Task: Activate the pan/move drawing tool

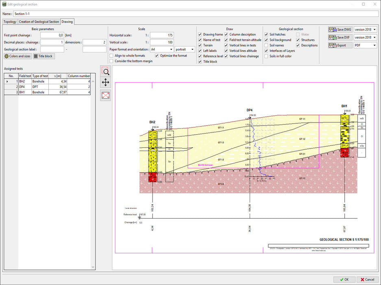Action: click(x=105, y=82)
